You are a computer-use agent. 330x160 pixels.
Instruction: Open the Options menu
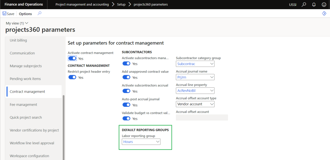pos(25,14)
